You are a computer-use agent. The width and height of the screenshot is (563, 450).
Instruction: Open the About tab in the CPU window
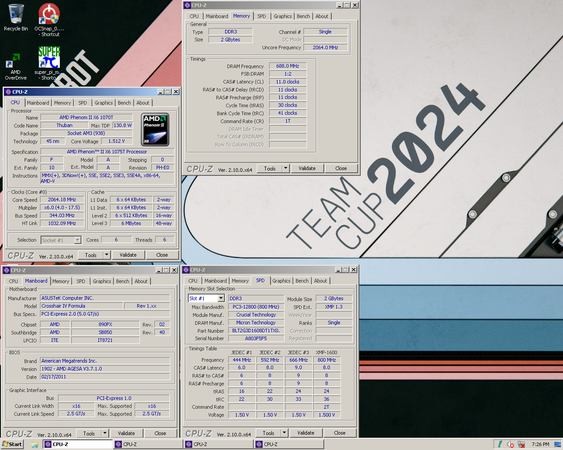click(x=143, y=103)
